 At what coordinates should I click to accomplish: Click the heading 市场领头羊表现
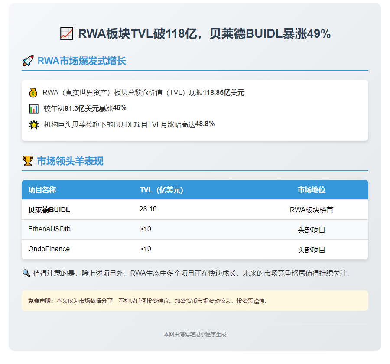[70, 161]
